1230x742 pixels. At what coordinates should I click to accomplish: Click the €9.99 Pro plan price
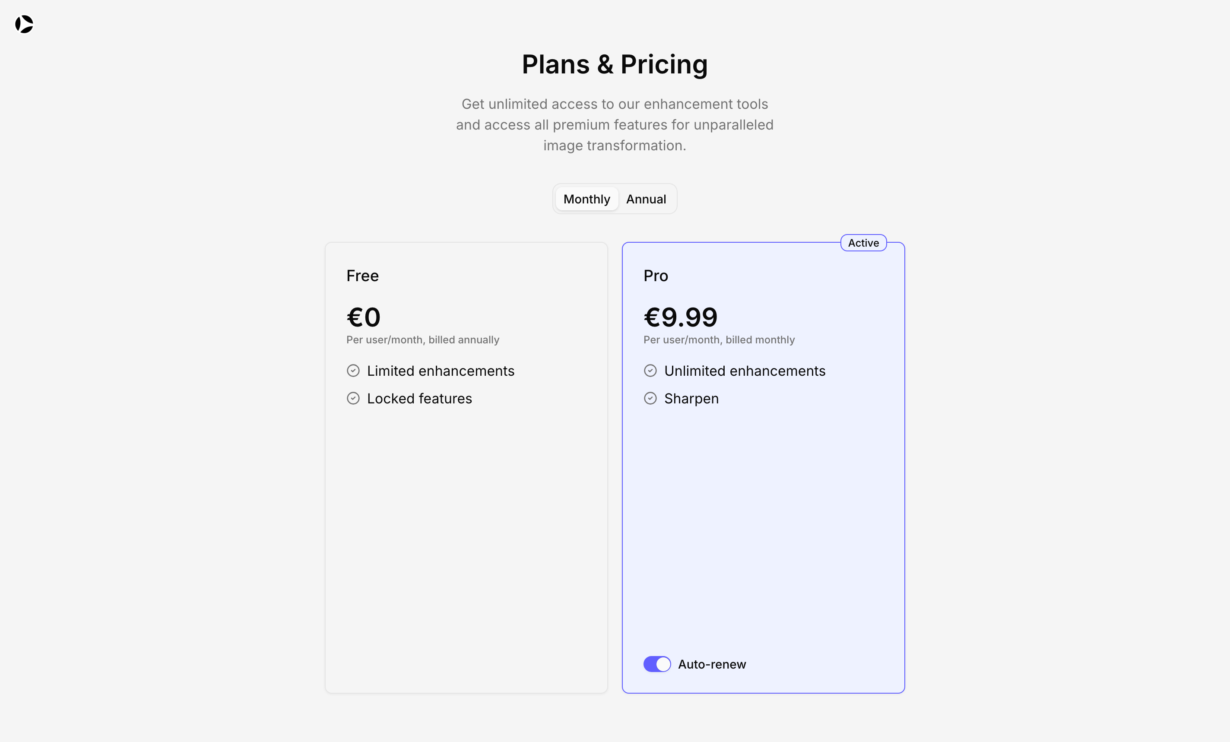680,317
